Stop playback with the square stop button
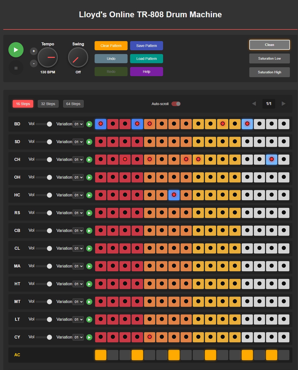This screenshot has width=298, height=370. (x=16, y=68)
